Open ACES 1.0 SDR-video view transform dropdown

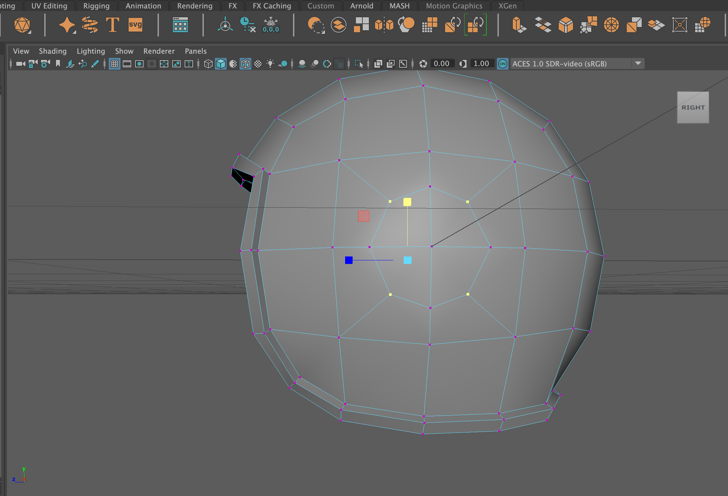click(x=577, y=64)
